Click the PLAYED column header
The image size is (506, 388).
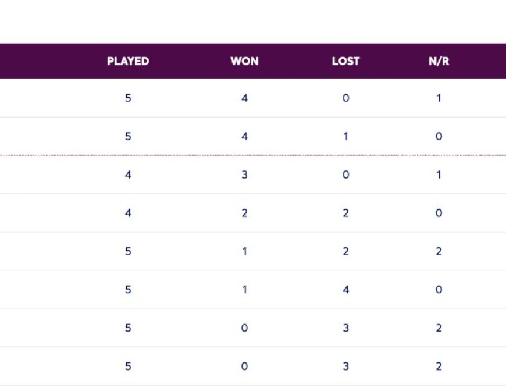[128, 61]
